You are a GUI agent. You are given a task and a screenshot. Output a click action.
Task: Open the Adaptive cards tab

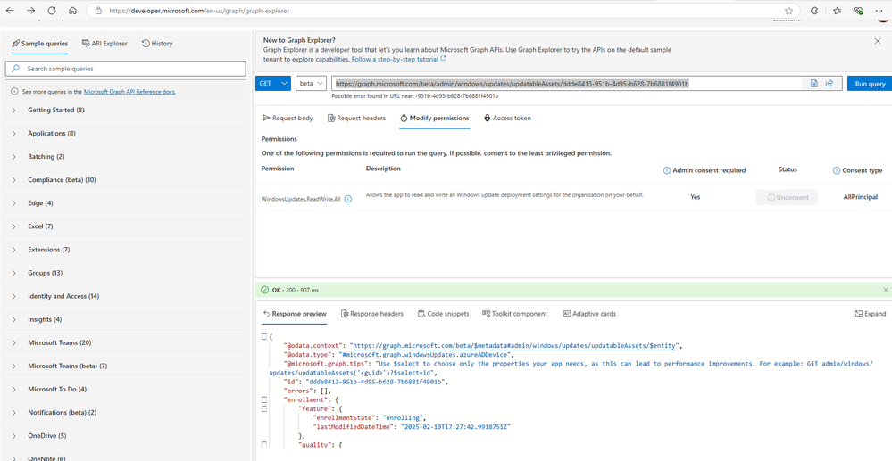[589, 314]
